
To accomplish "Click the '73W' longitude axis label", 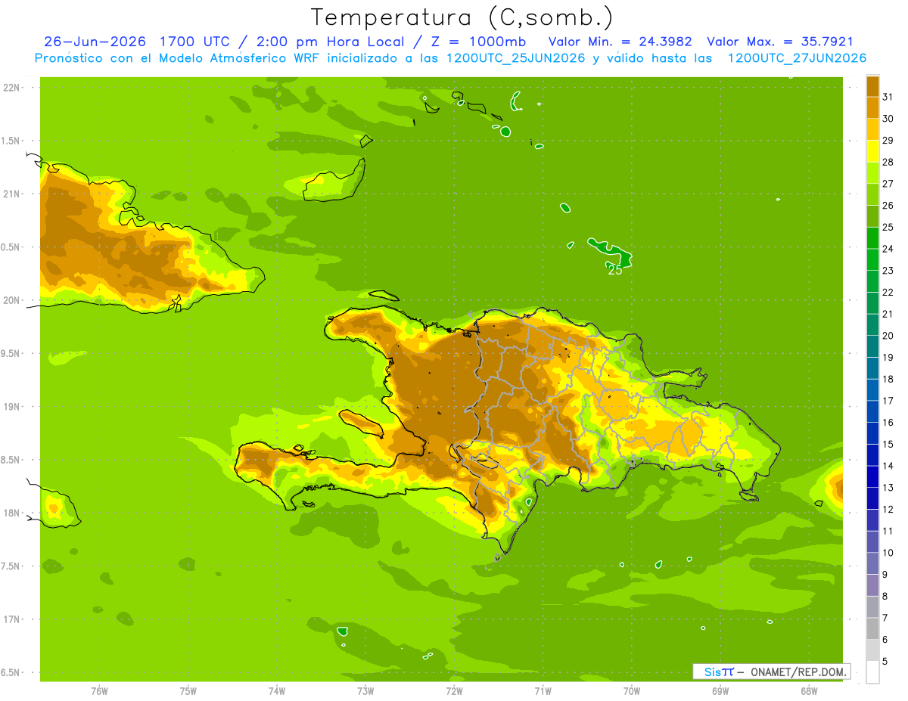I will point(365,690).
